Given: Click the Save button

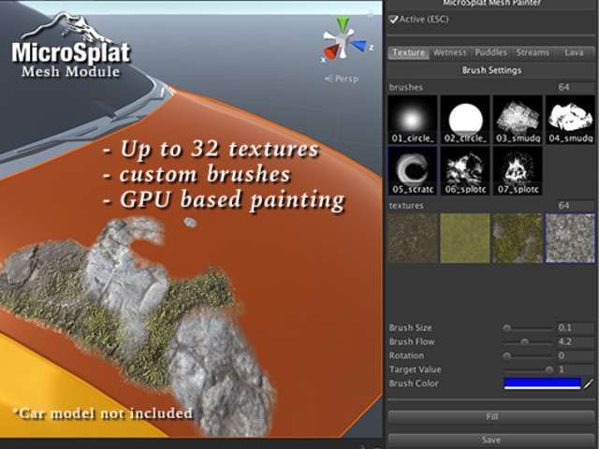Looking at the screenshot, I should coord(491,440).
